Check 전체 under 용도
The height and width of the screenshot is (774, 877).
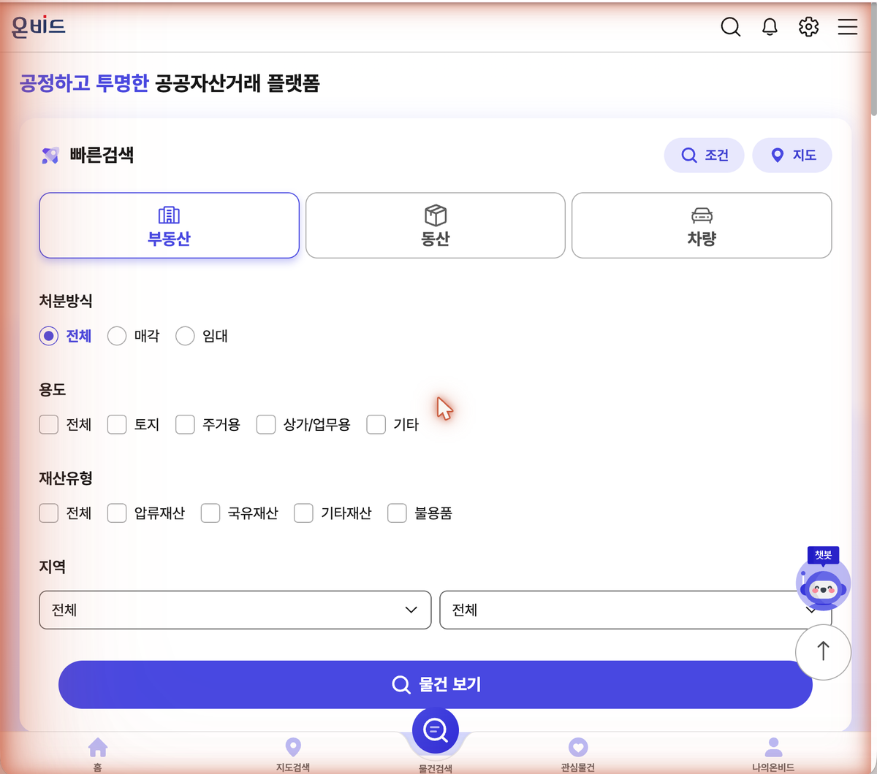(x=49, y=424)
